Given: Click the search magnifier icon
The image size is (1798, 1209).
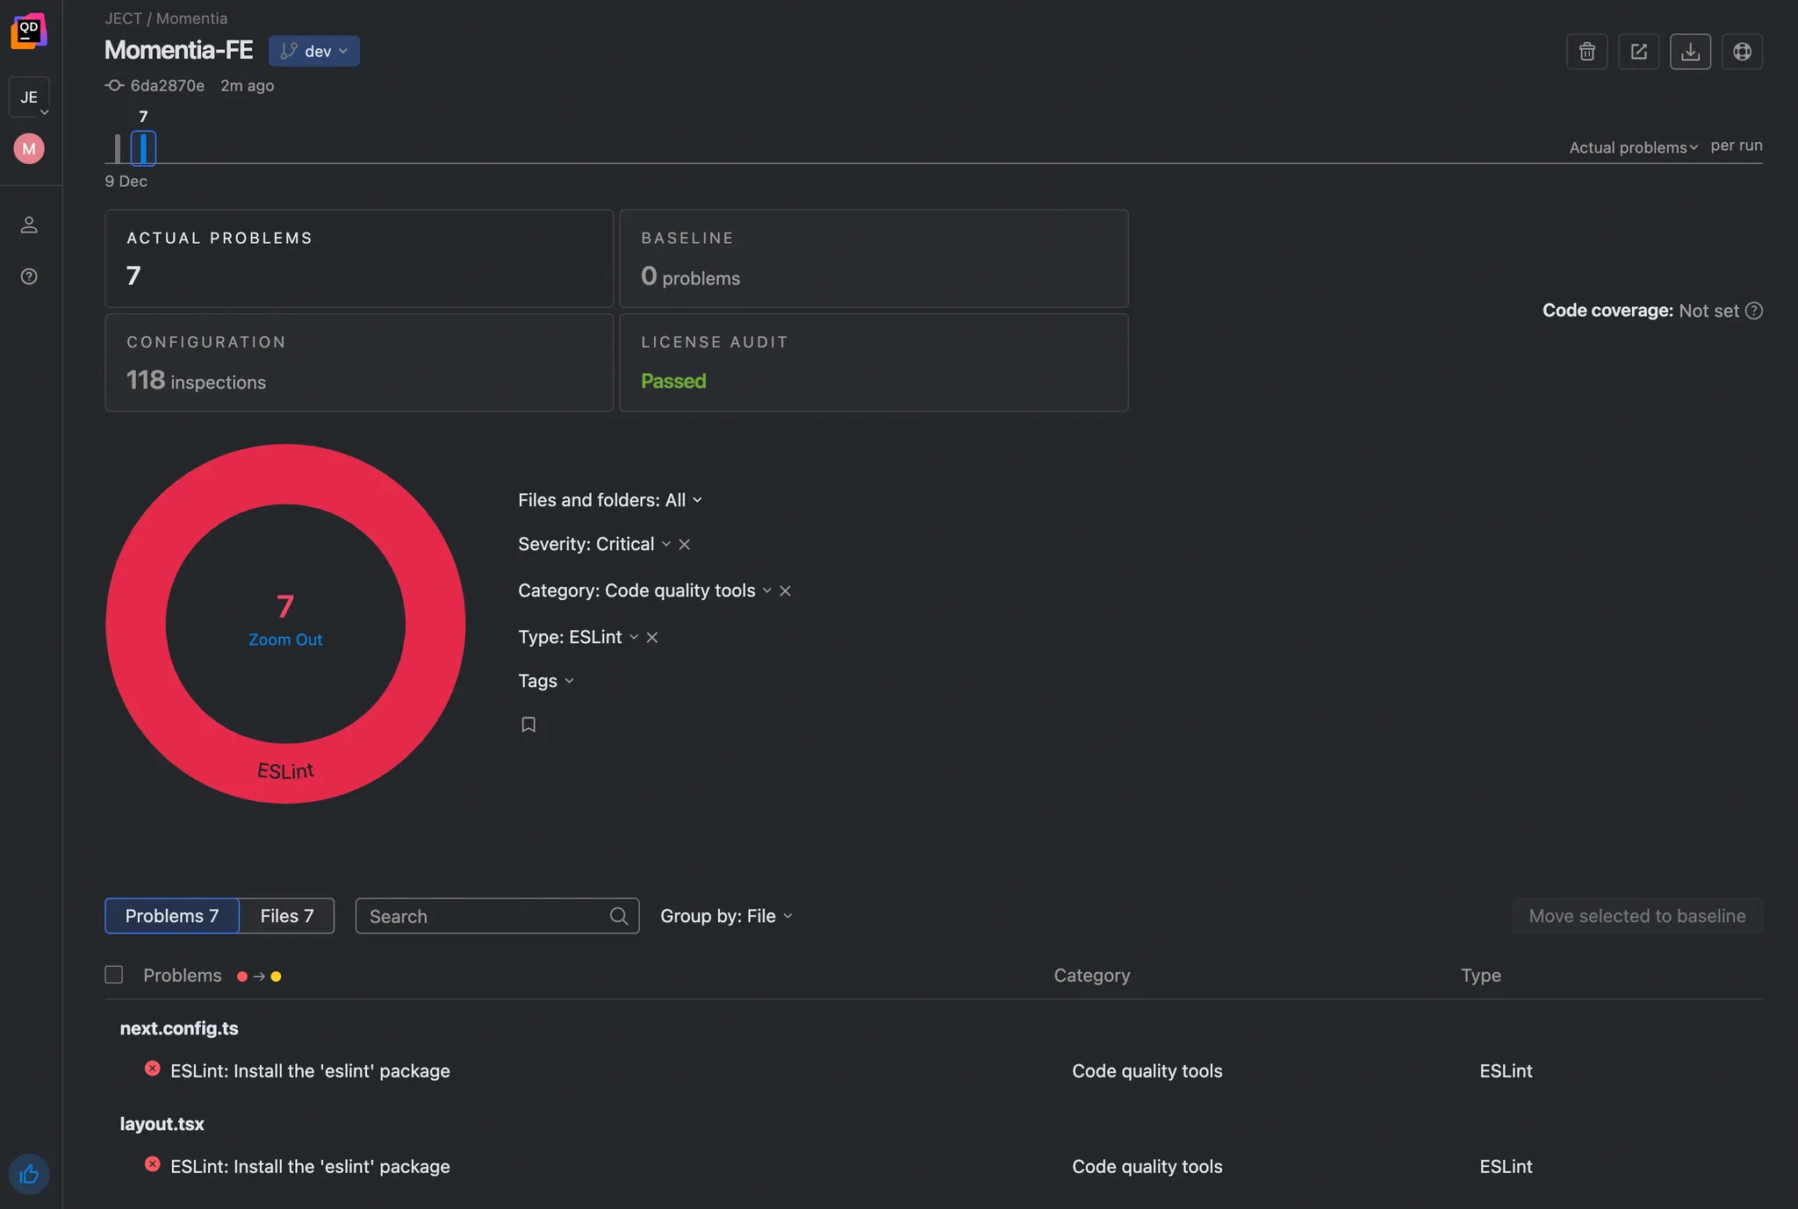Looking at the screenshot, I should point(619,916).
